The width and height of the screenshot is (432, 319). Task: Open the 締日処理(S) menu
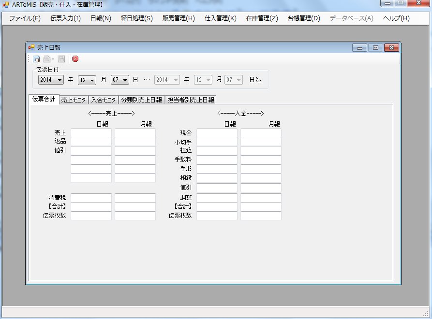coord(136,18)
